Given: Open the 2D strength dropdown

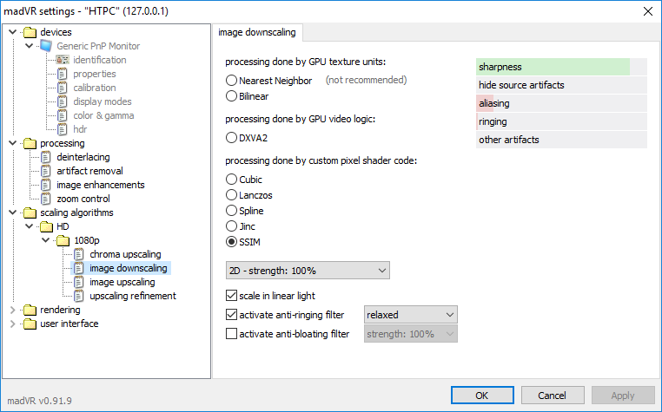Looking at the screenshot, I should click(308, 271).
